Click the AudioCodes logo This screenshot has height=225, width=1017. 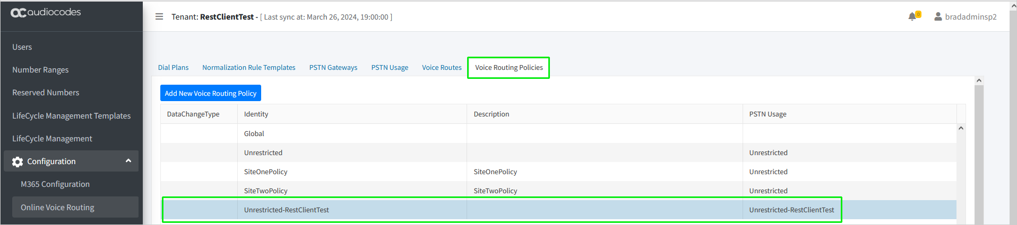[46, 12]
